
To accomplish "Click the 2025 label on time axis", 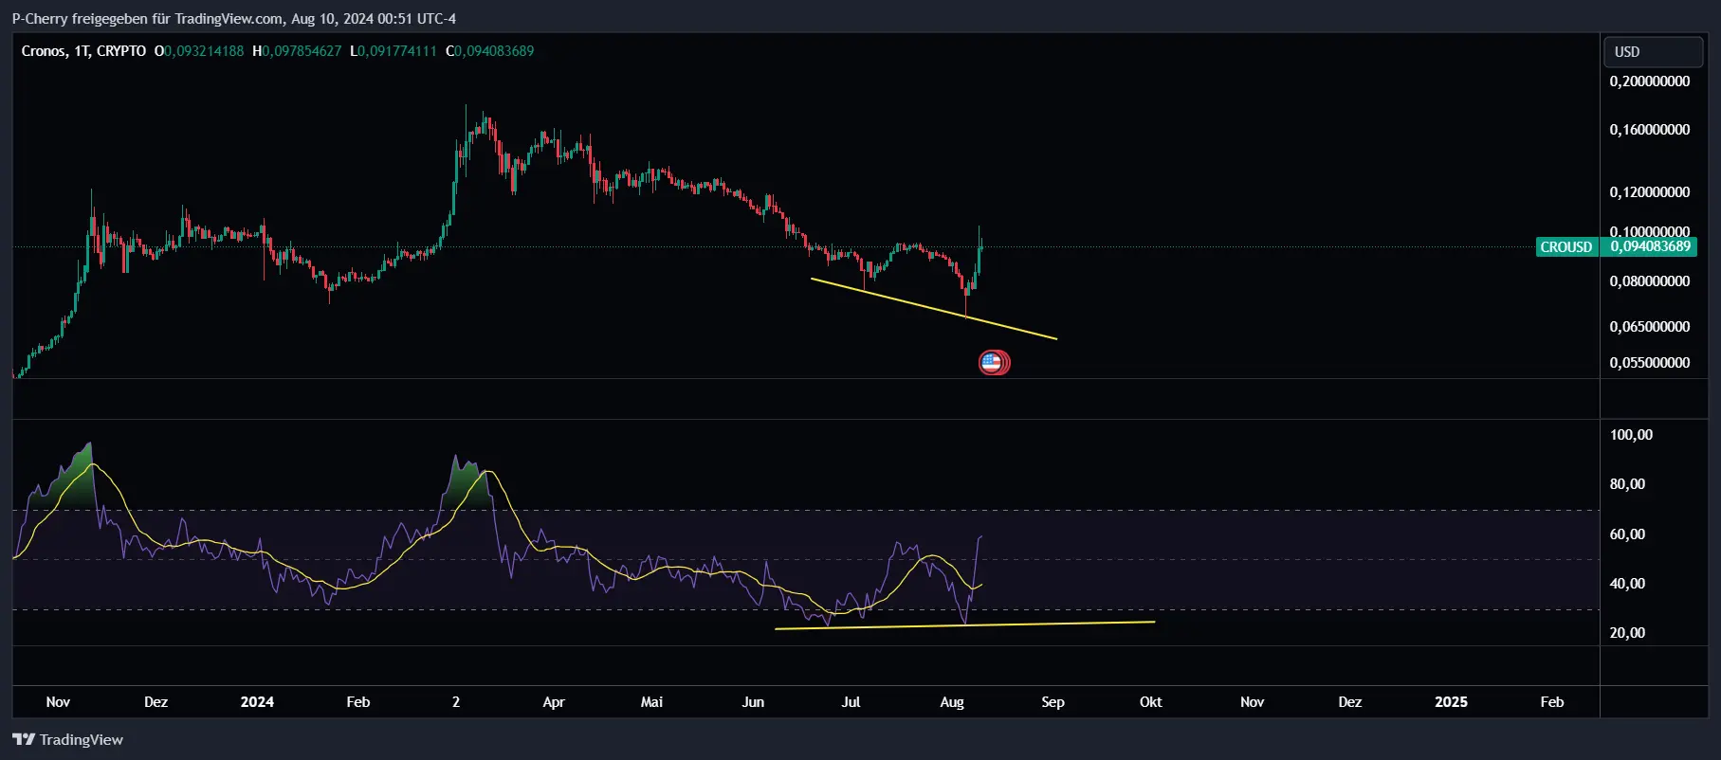I will (1451, 702).
